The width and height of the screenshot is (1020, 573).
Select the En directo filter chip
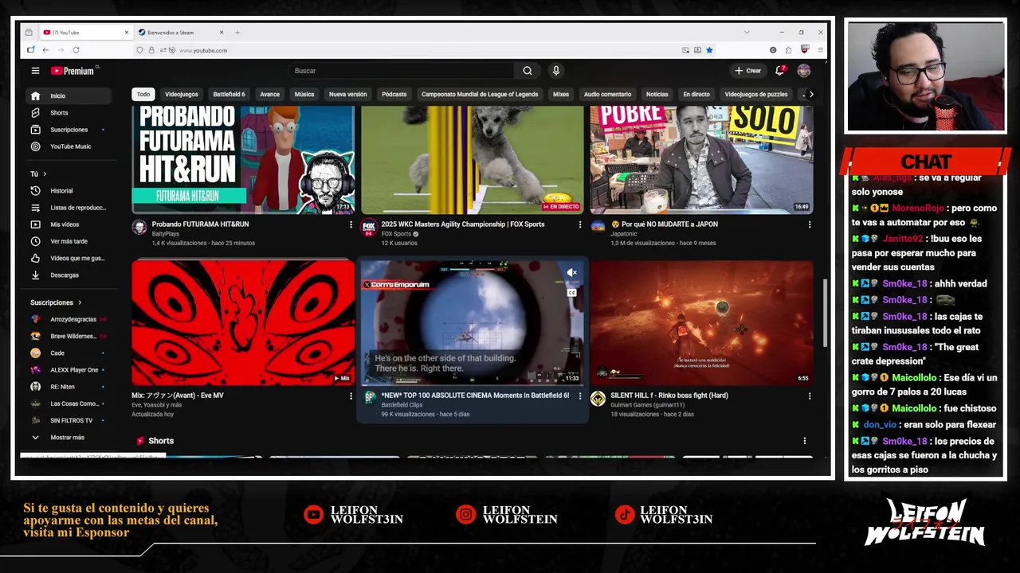tap(696, 94)
